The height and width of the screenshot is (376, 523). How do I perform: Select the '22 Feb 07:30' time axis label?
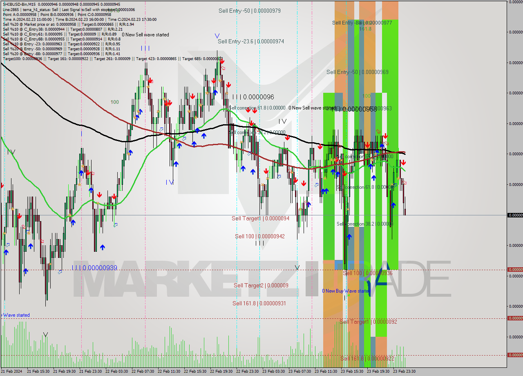143,372
